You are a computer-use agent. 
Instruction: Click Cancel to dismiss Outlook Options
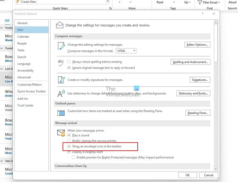coord(208,175)
